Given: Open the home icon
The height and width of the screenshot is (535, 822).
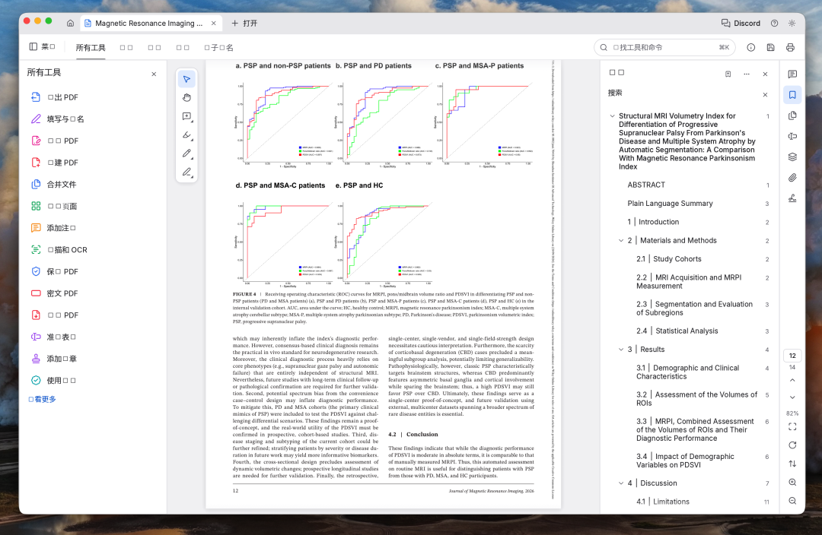Looking at the screenshot, I should click(x=70, y=23).
